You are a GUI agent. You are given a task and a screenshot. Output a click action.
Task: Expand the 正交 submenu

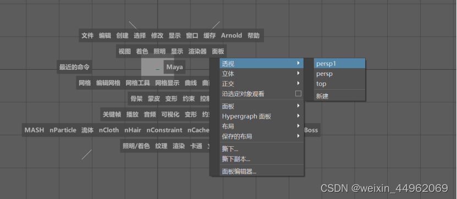(261, 84)
